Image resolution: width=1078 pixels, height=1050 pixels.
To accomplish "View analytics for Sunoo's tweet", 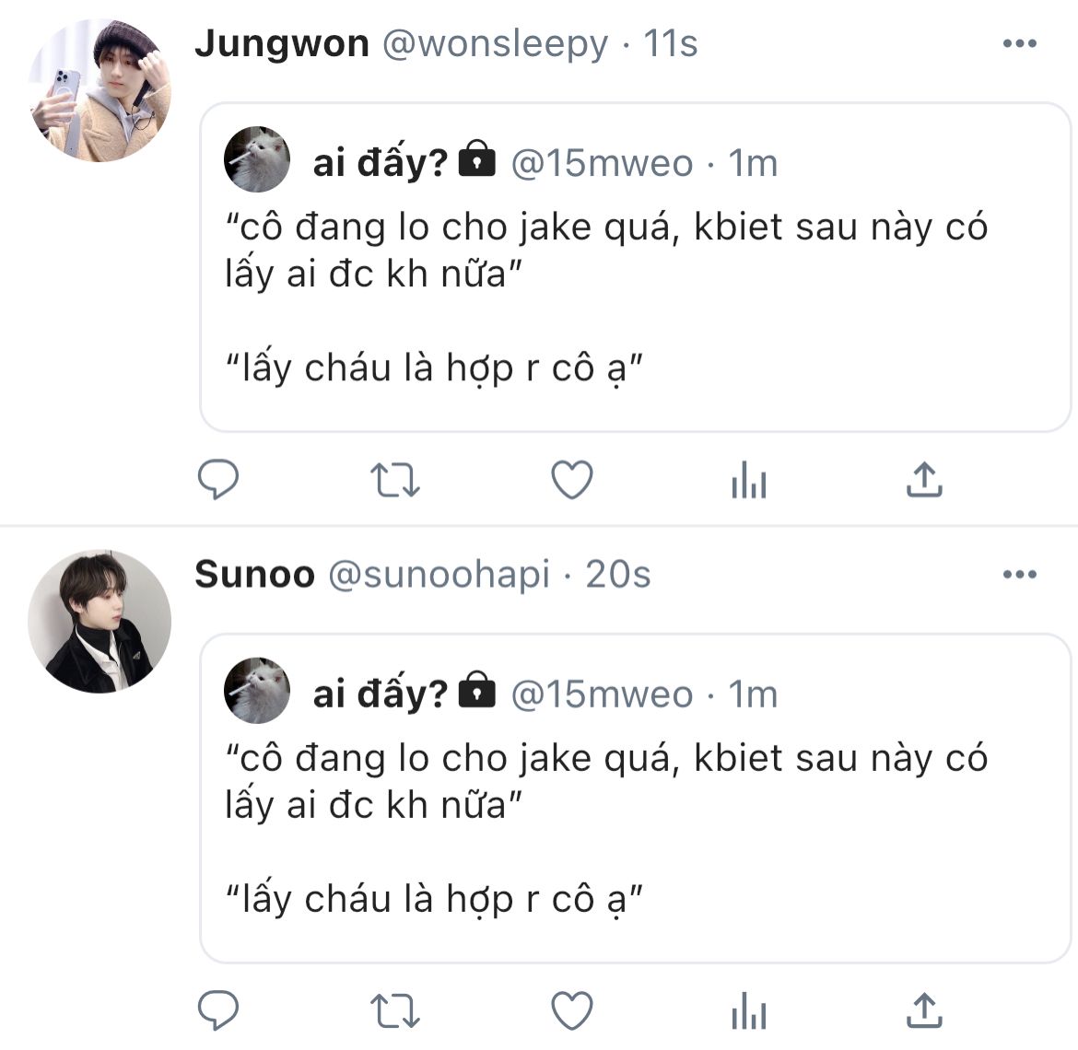I will [748, 1011].
